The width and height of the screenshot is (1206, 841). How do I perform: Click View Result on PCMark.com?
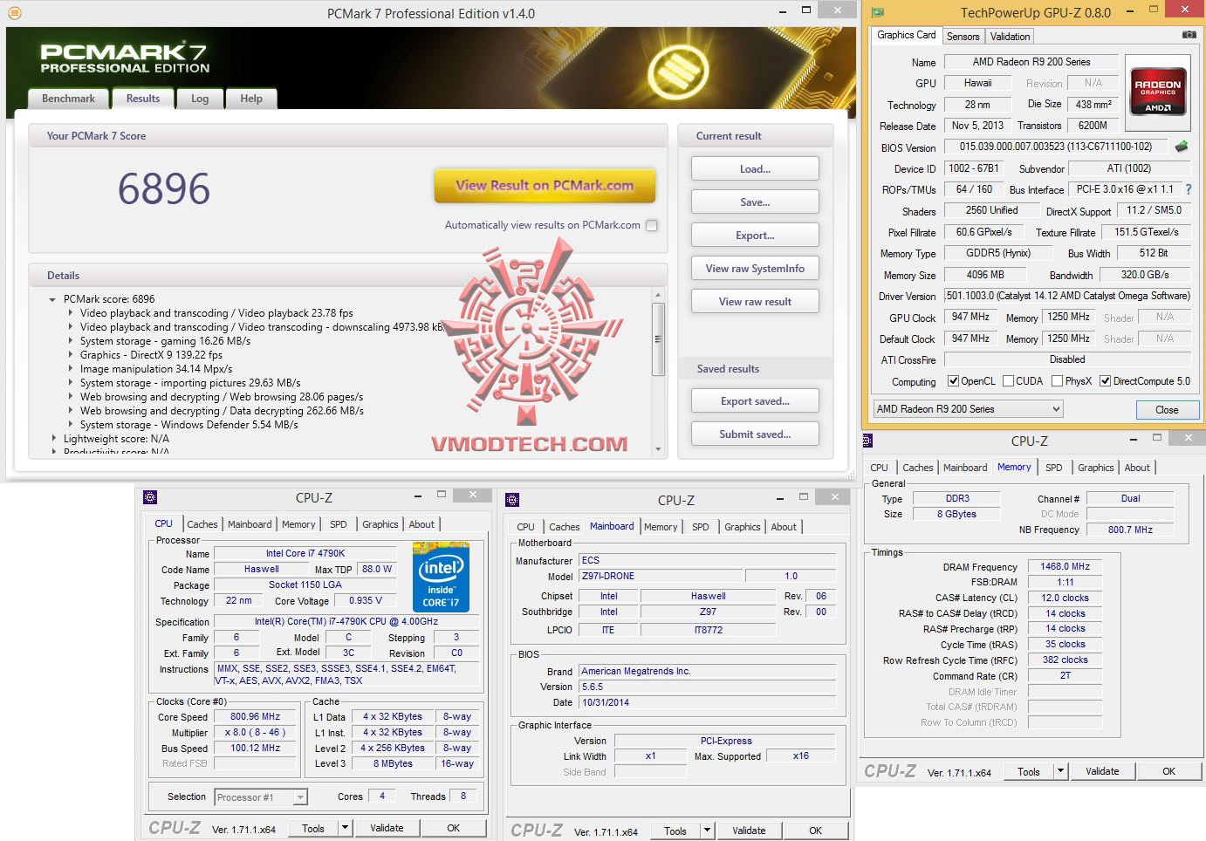click(545, 185)
